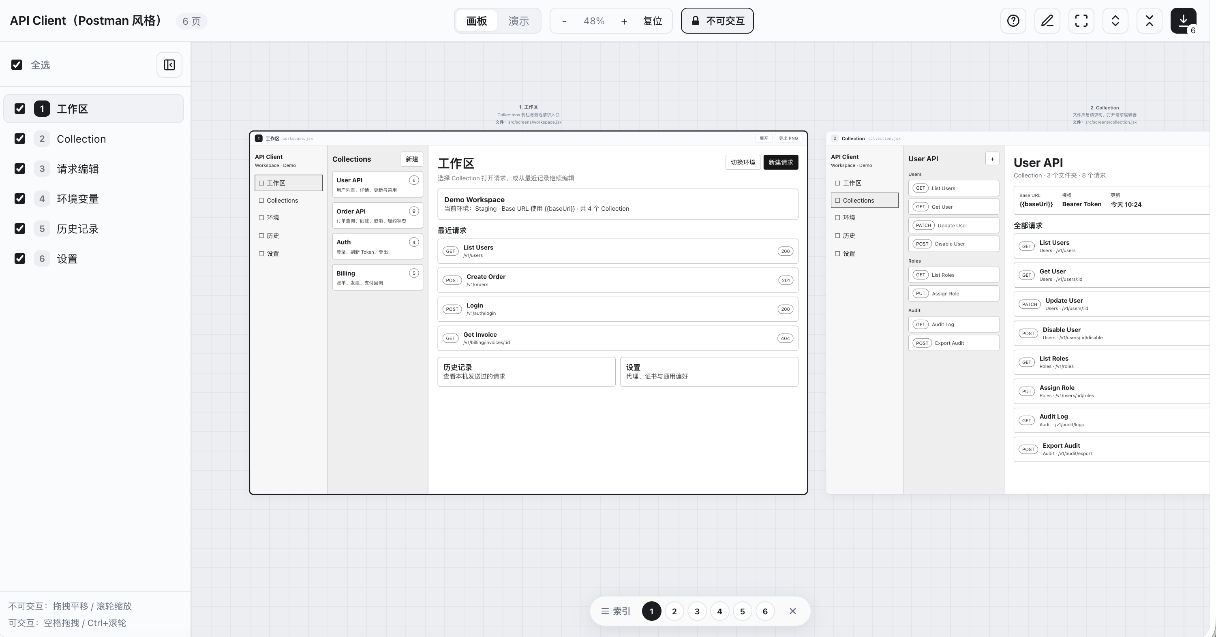Screen dimensions: 1216x637
Task: Open recent request Login
Action: coord(617,309)
